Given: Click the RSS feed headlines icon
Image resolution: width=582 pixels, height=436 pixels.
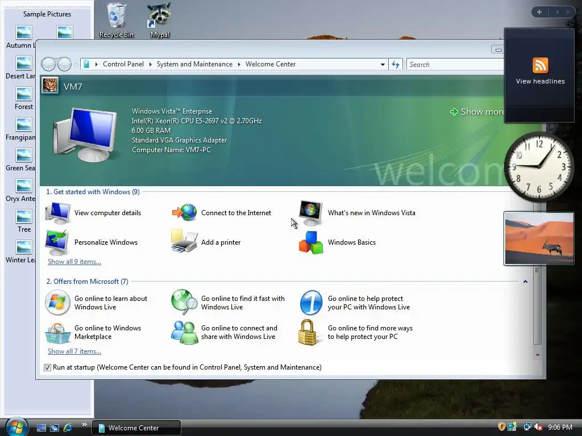Looking at the screenshot, I should click(x=540, y=65).
